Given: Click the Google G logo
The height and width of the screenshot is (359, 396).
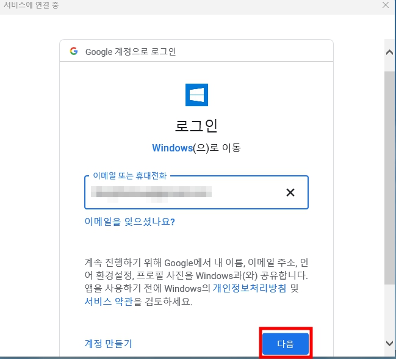Looking at the screenshot, I should [74, 51].
